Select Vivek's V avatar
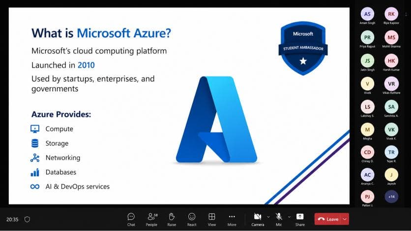 (x=367, y=84)
